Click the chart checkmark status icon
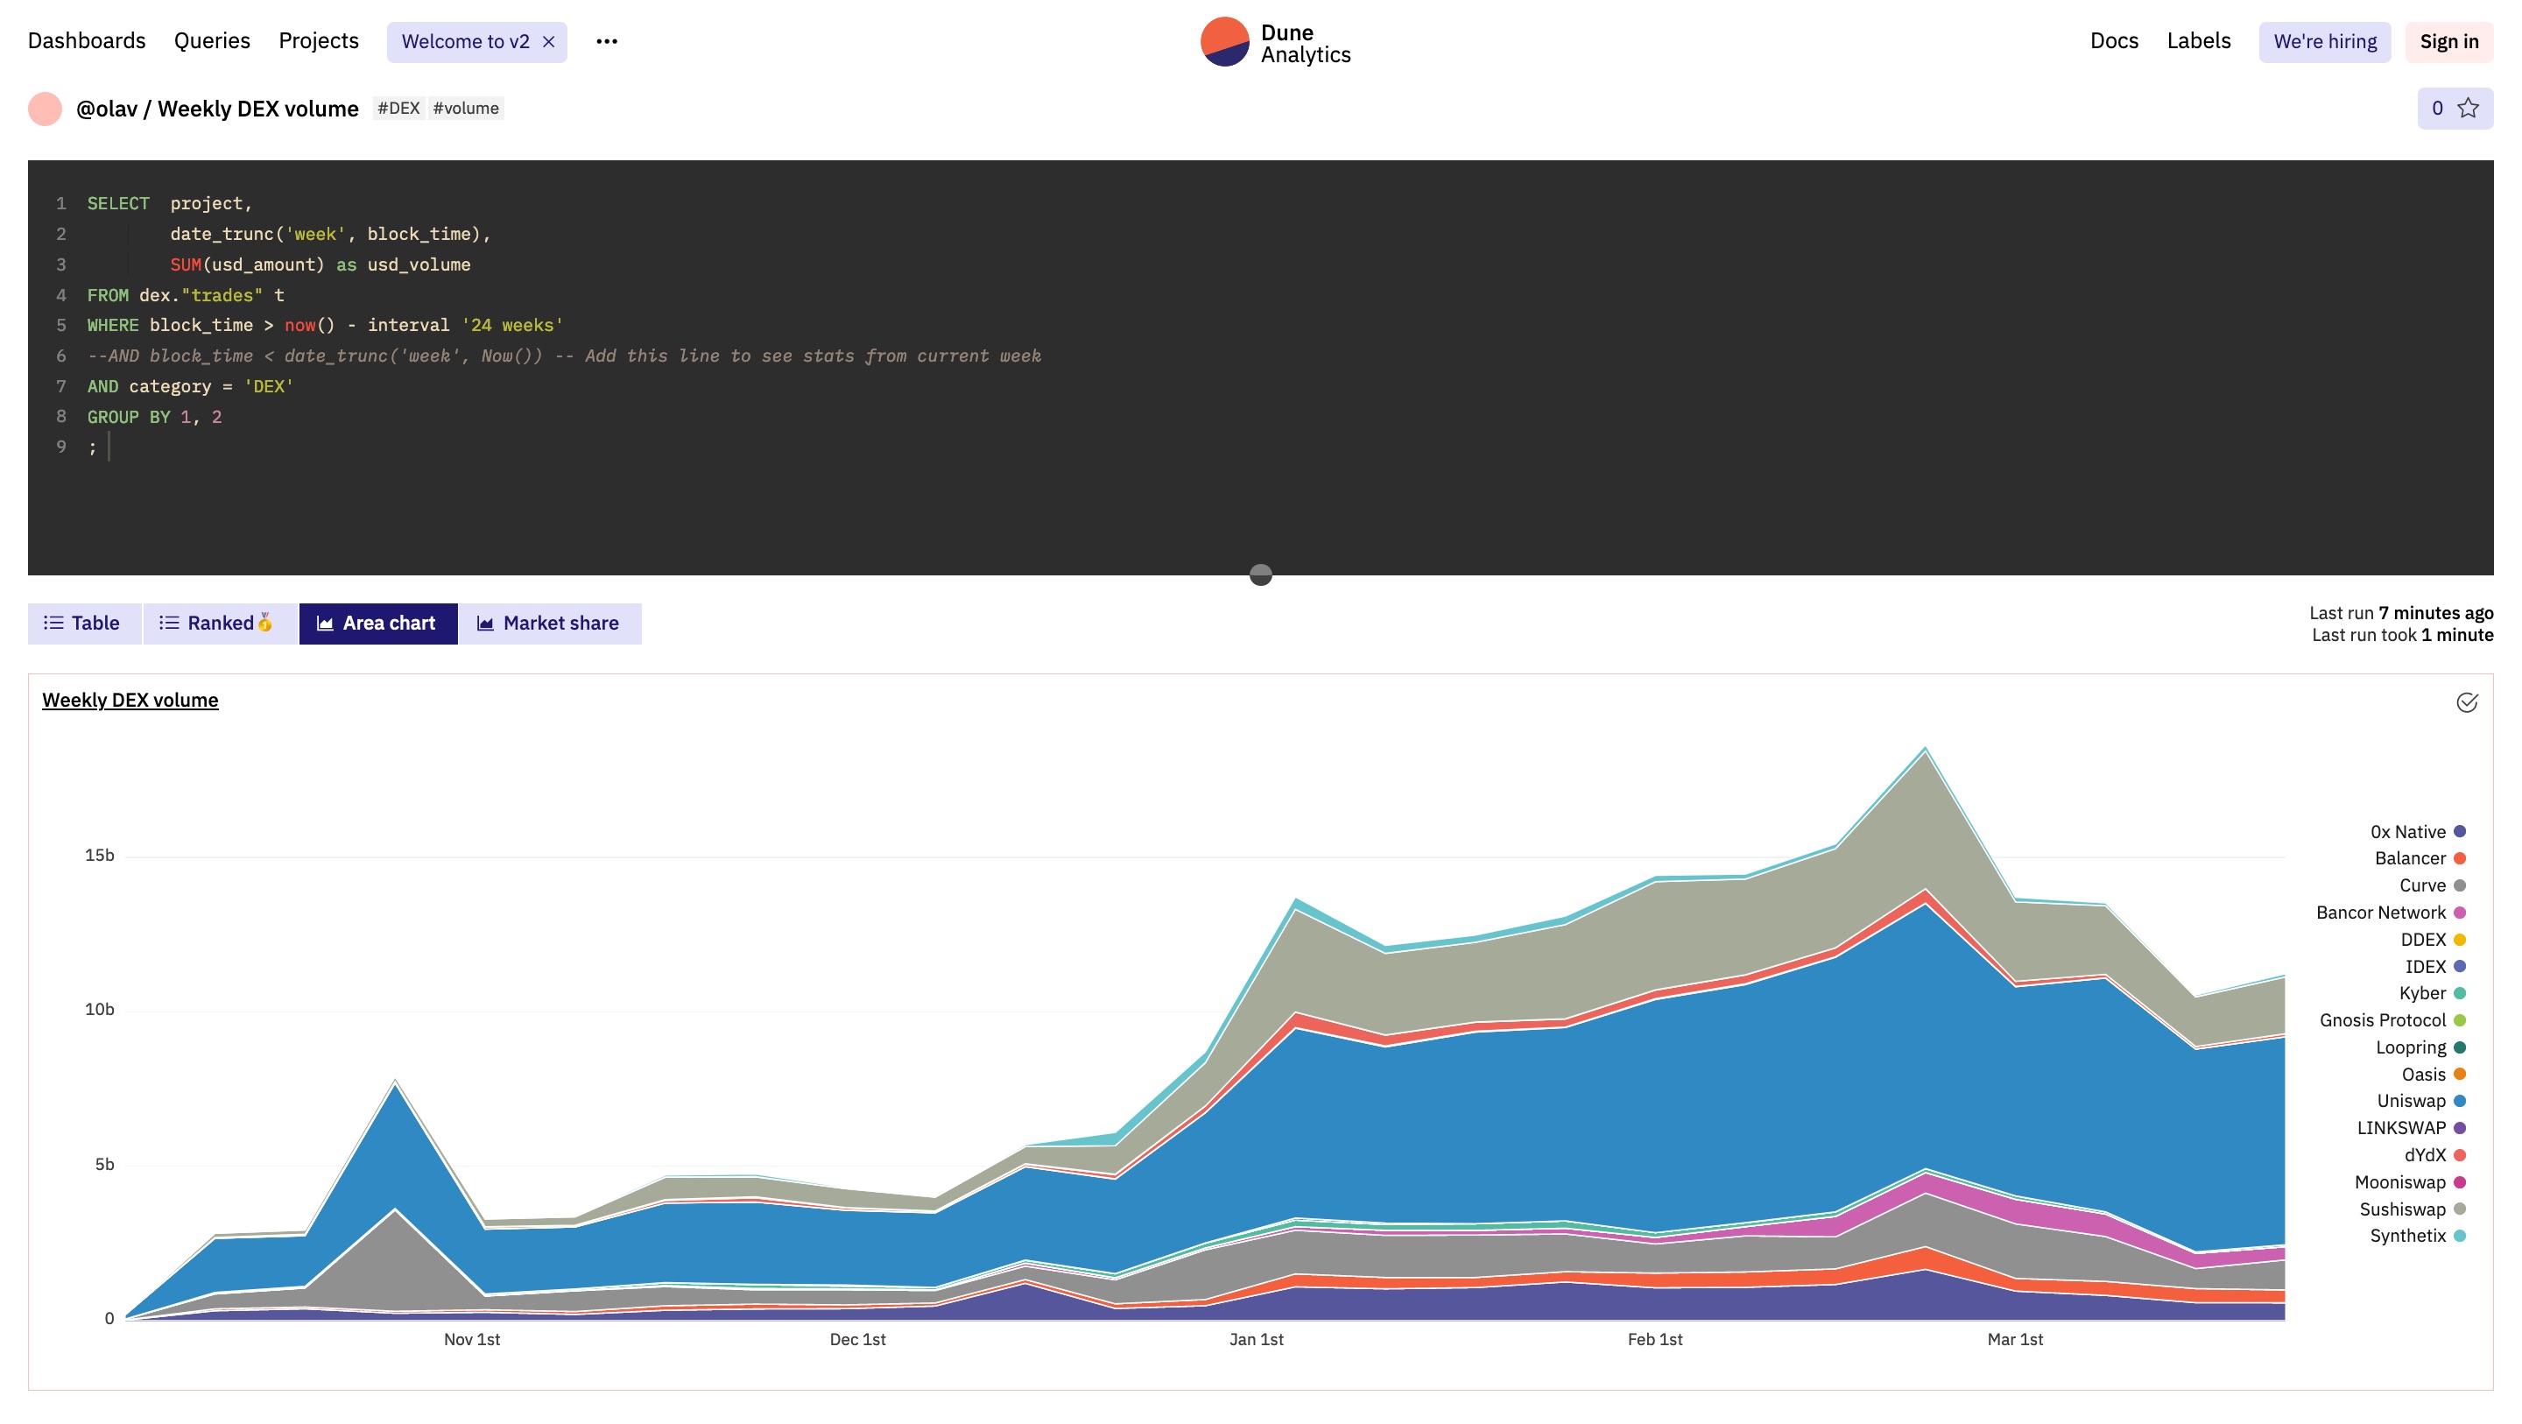 tap(2466, 702)
